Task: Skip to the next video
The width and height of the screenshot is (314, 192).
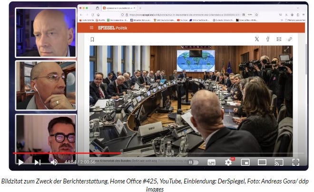Action: click(38, 162)
